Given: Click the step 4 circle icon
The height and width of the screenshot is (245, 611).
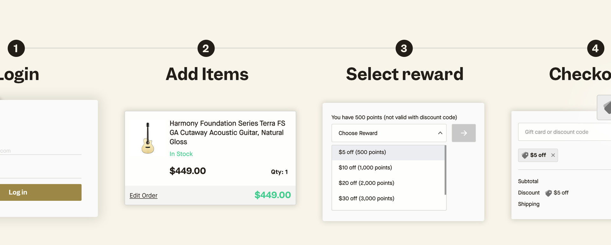Looking at the screenshot, I should coord(595,48).
